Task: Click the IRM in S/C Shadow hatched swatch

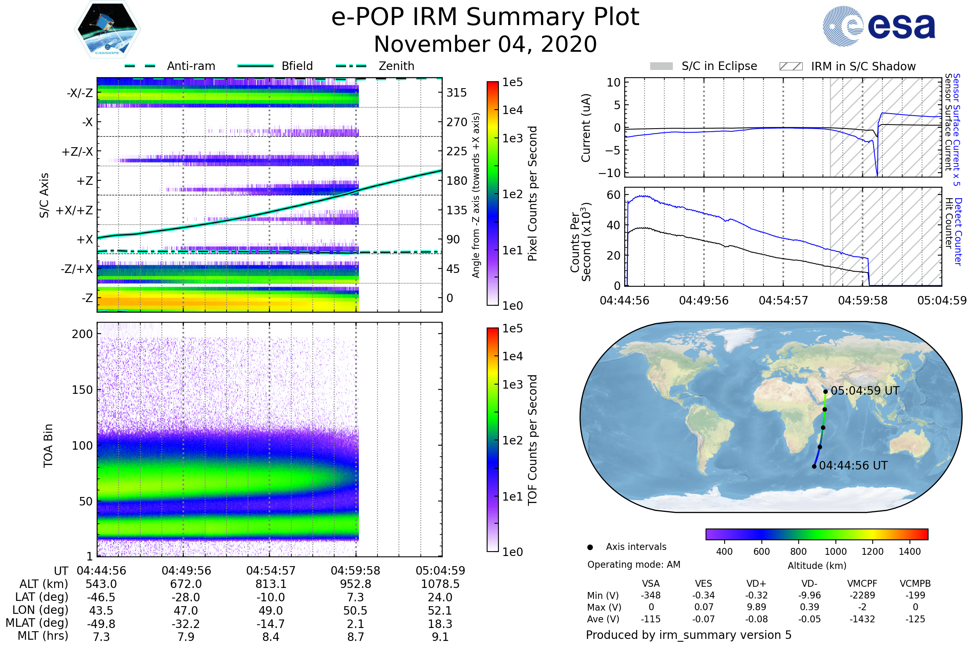Action: [791, 66]
